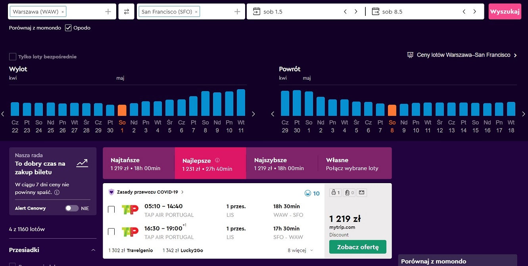This screenshot has width=528, height=266.
Task: Select the 05:10 – 14:40 TAP flight checkbox
Action: click(x=111, y=209)
